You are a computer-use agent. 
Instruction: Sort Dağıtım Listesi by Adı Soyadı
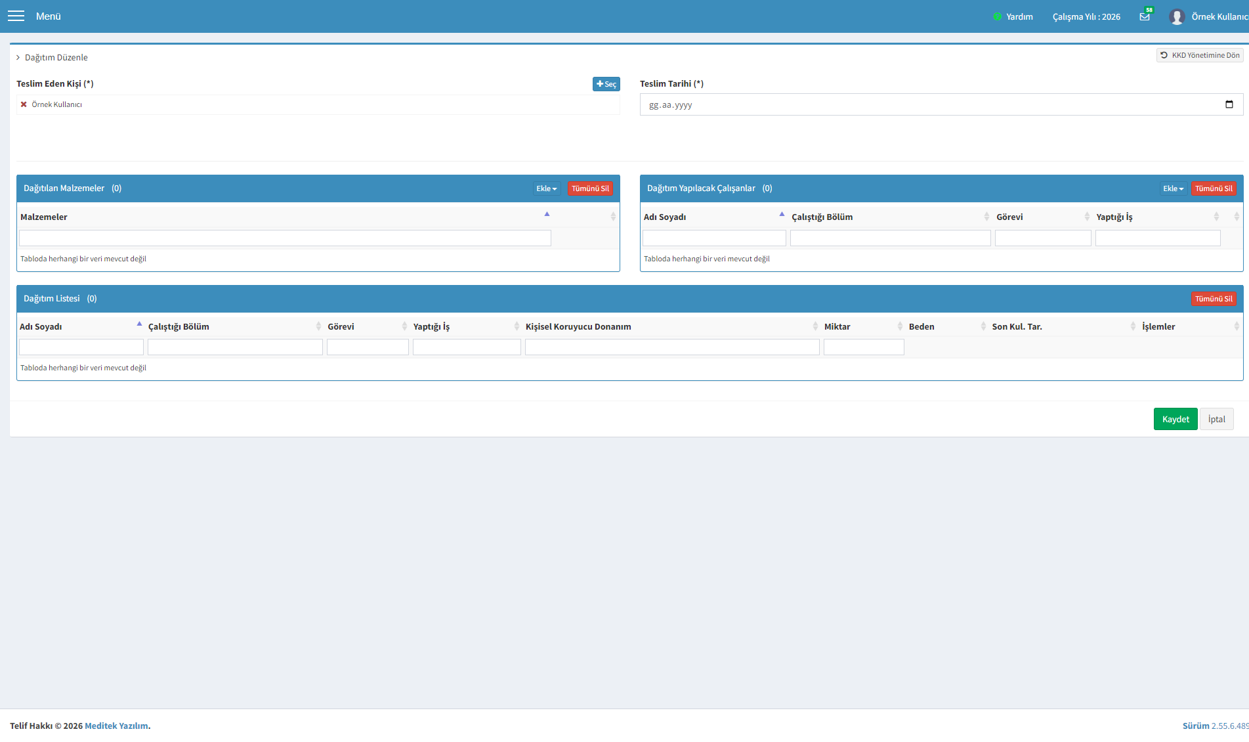(81, 326)
